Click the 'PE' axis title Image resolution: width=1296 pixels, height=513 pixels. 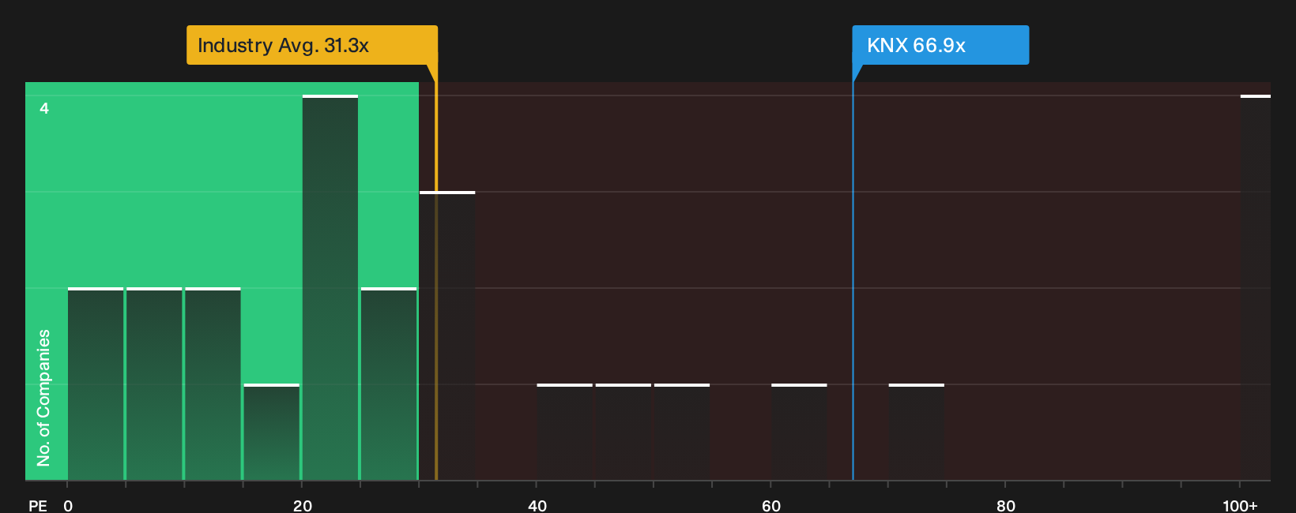pyautogui.click(x=38, y=506)
